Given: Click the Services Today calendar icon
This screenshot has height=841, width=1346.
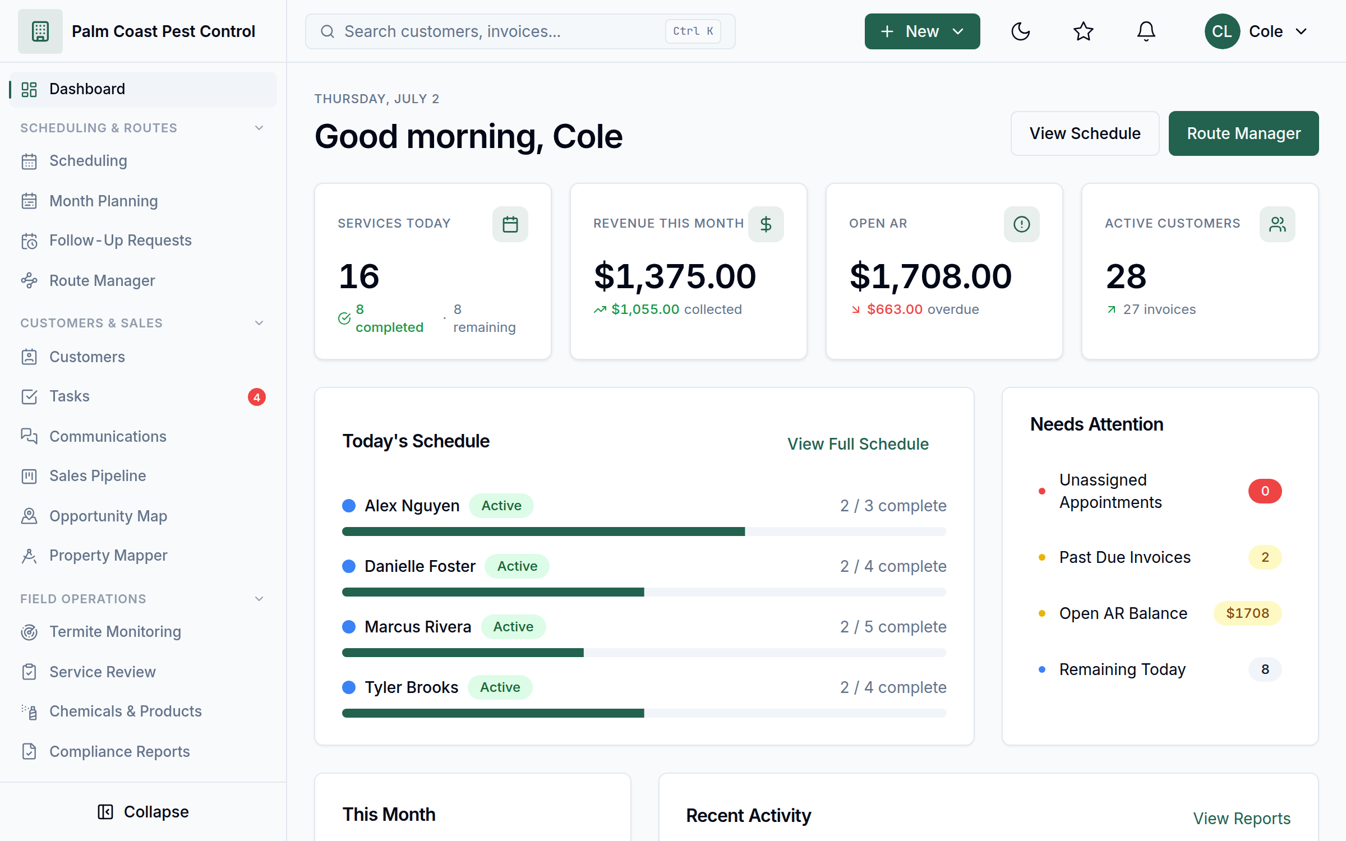Looking at the screenshot, I should coord(510,224).
